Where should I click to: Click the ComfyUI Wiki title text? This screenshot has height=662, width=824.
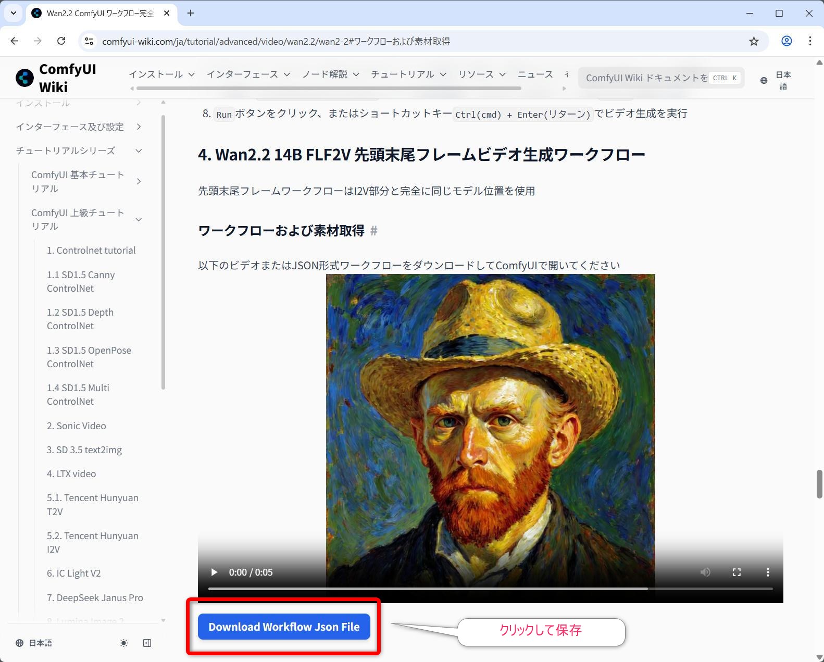point(68,78)
